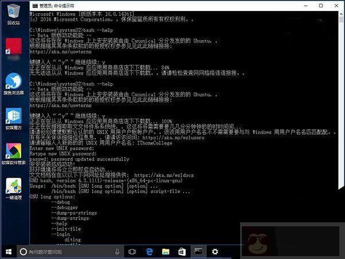This screenshot has width=345, height=259.
Task: Click the first https://aka.ms/uowterms line
Action: point(61,52)
